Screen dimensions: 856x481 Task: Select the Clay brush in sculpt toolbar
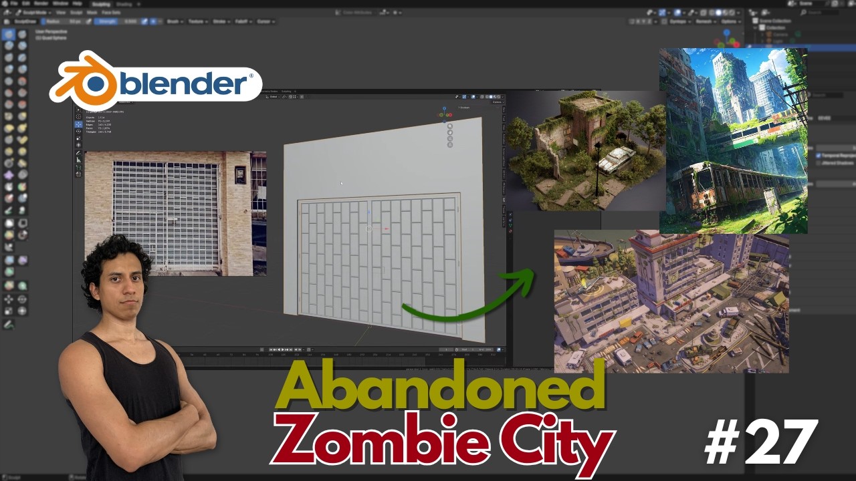pos(9,45)
